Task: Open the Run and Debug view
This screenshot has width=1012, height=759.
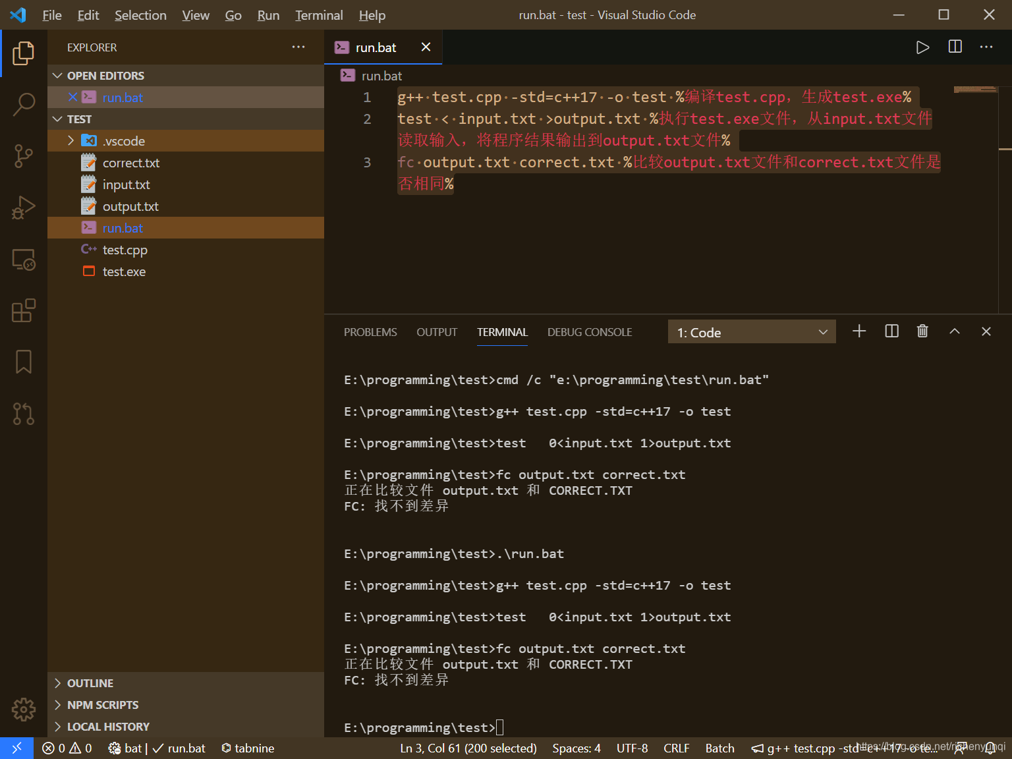Action: 24,208
